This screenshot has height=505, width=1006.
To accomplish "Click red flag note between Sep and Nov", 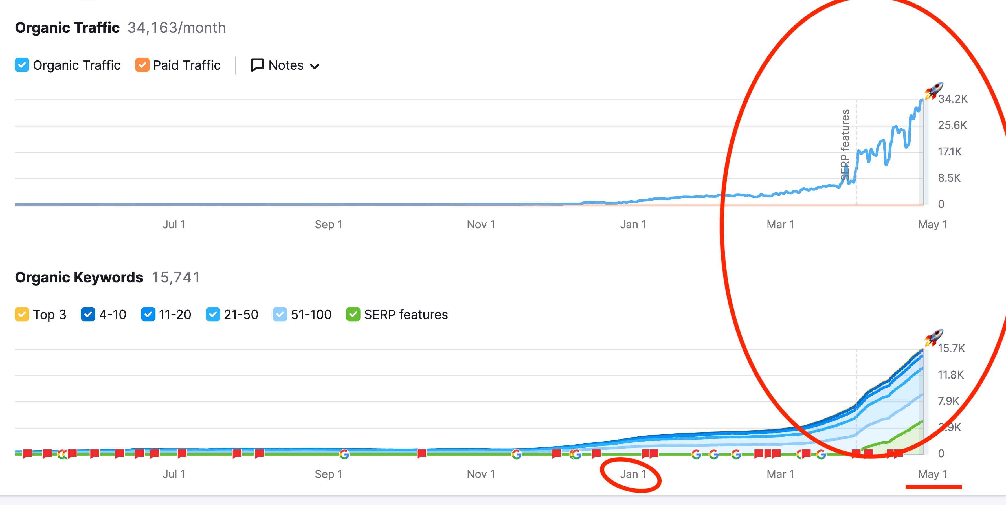I will pos(421,453).
